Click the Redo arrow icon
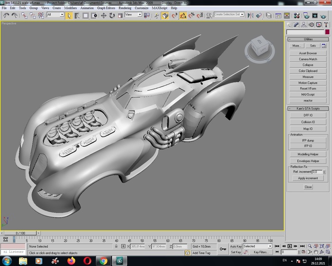332x266 pixels. pyautogui.click(x=14, y=16)
